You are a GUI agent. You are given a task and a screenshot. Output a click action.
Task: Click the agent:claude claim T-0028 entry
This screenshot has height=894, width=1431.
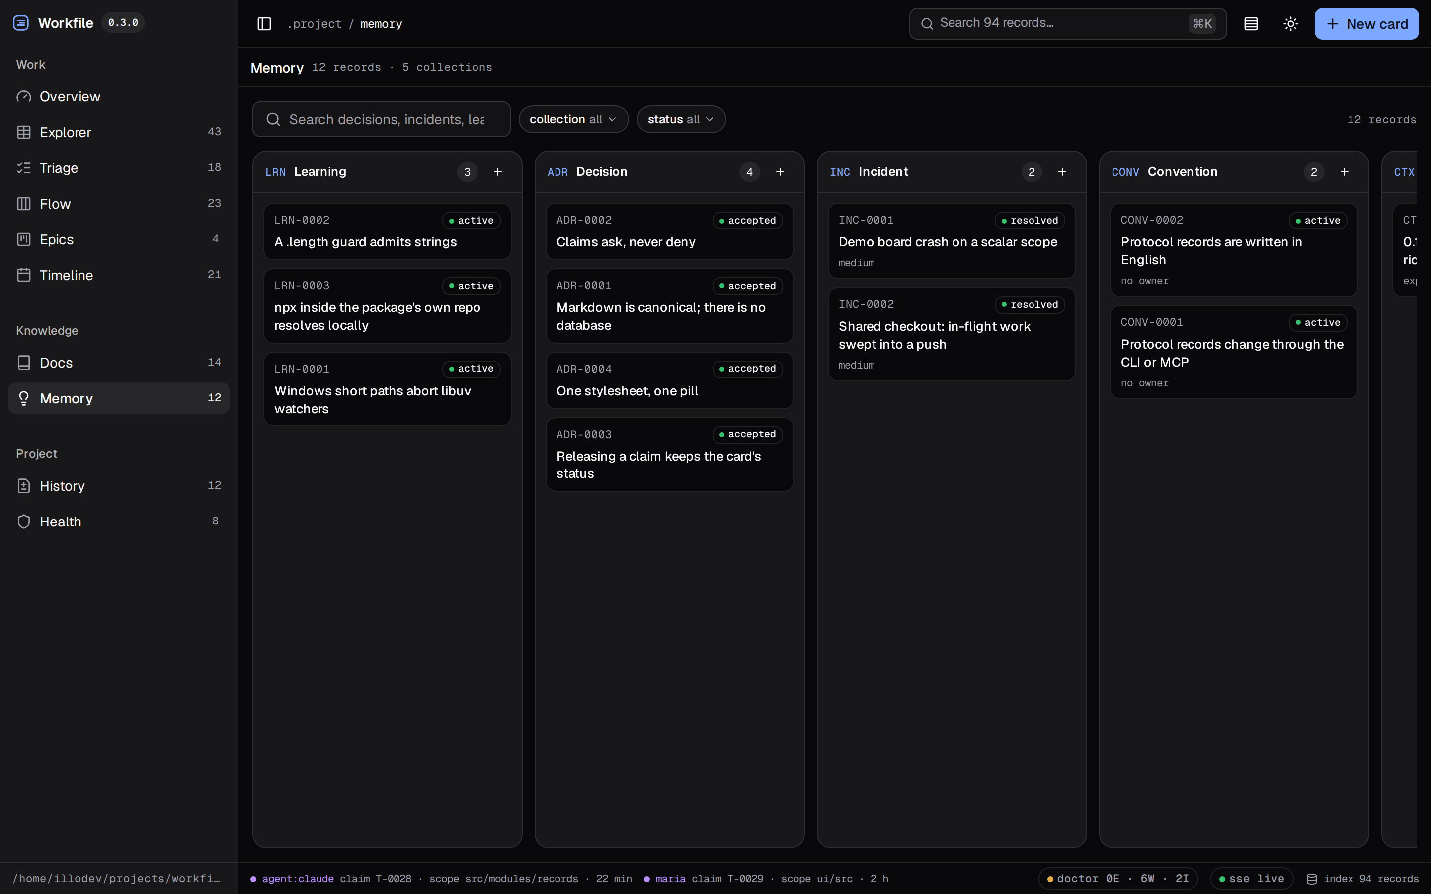(441, 879)
